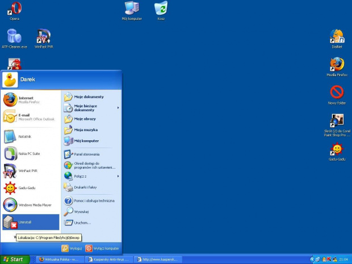Expand the Połącz z submenu arrow

(118, 176)
